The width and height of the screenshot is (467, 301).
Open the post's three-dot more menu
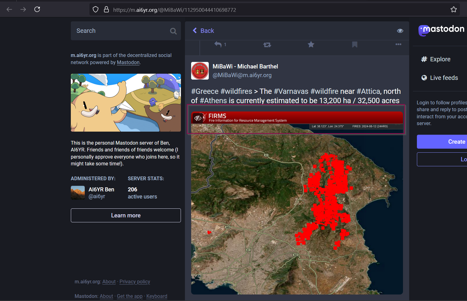point(398,44)
